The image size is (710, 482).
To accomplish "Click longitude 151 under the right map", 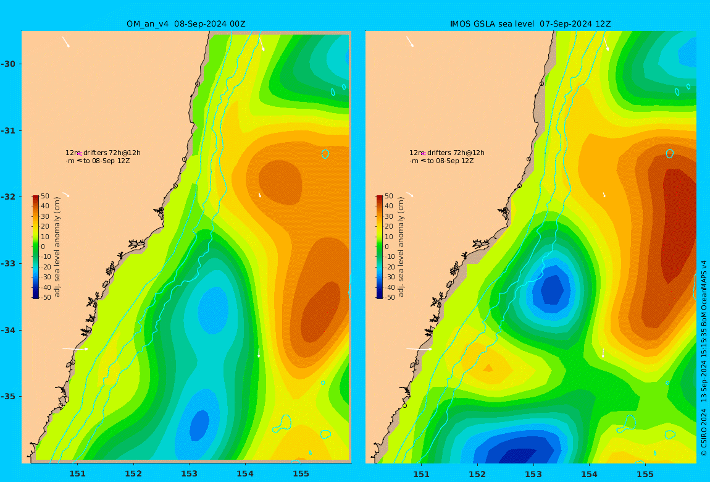I will (x=422, y=474).
